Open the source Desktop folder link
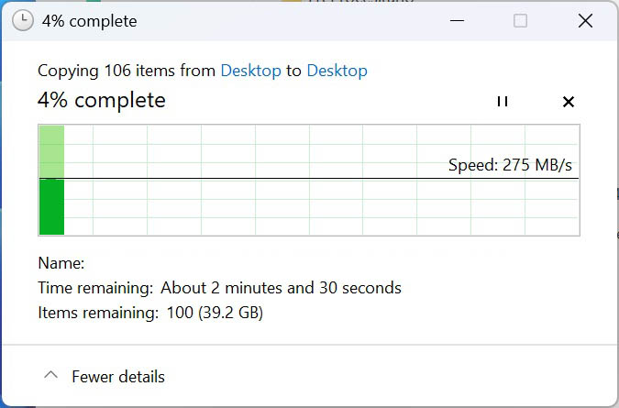 (250, 71)
